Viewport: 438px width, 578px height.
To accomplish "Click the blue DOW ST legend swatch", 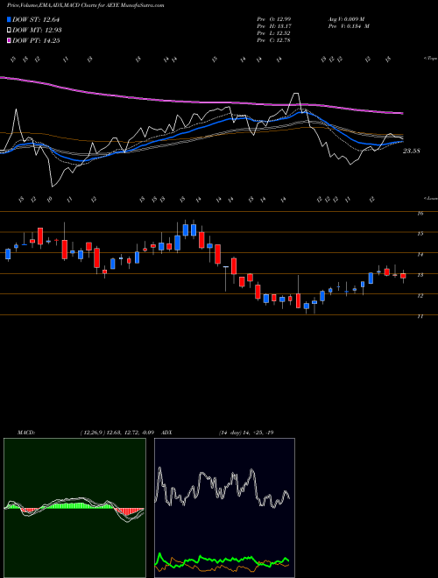I will 9,19.
